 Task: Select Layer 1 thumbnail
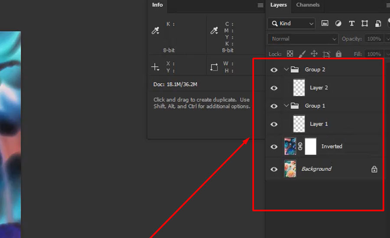point(299,124)
